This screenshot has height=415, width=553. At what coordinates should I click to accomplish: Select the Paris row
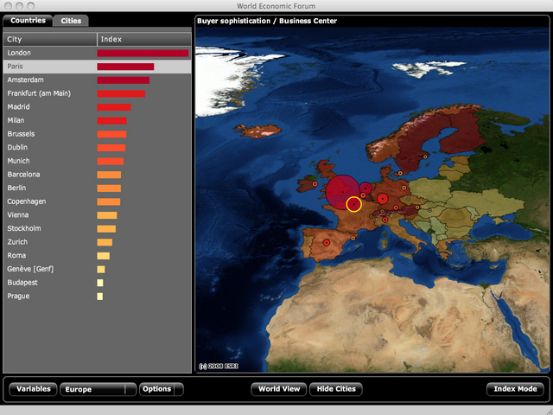point(98,67)
